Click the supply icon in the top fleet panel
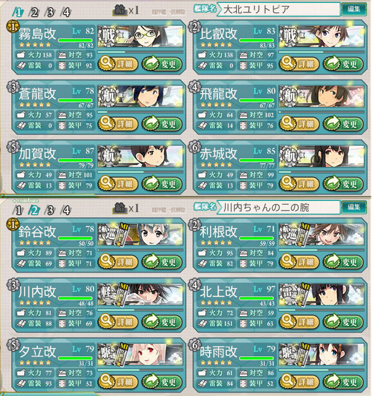This screenshot has height=396, width=372. pyautogui.click(x=120, y=10)
